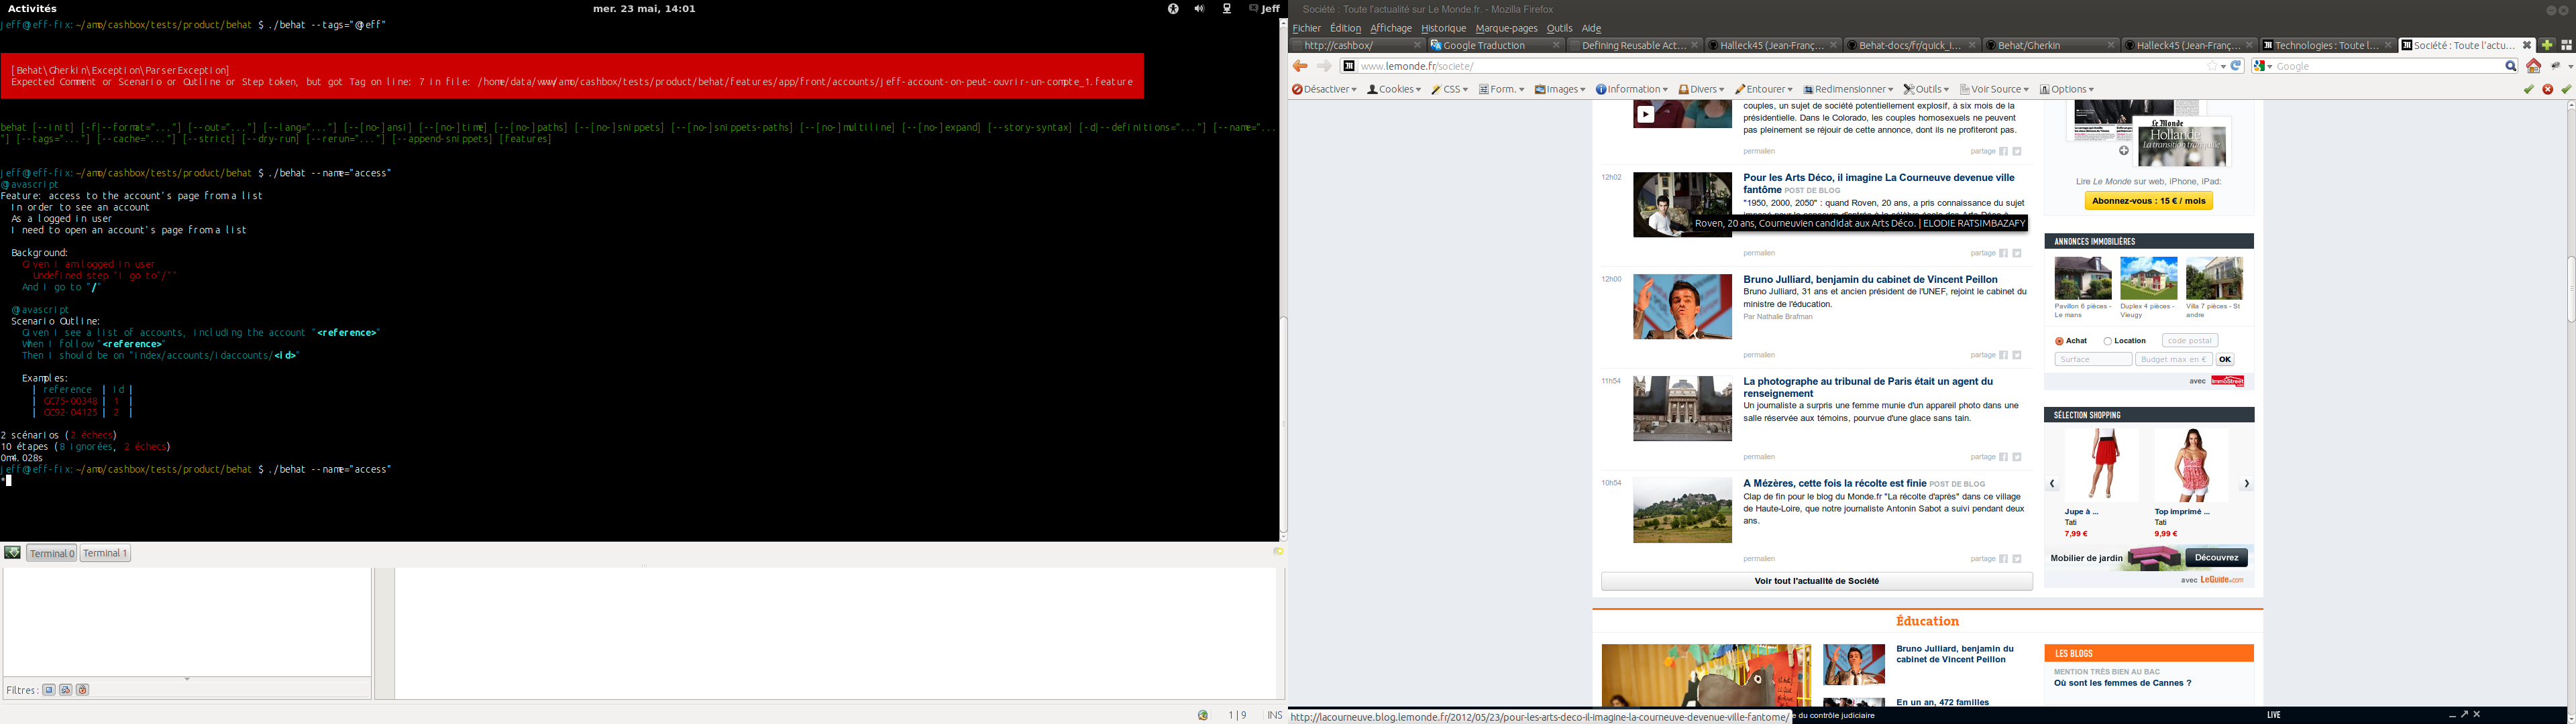Open the Voir Source dropdown menu
This screenshot has height=724, width=2576.
pyautogui.click(x=1994, y=89)
